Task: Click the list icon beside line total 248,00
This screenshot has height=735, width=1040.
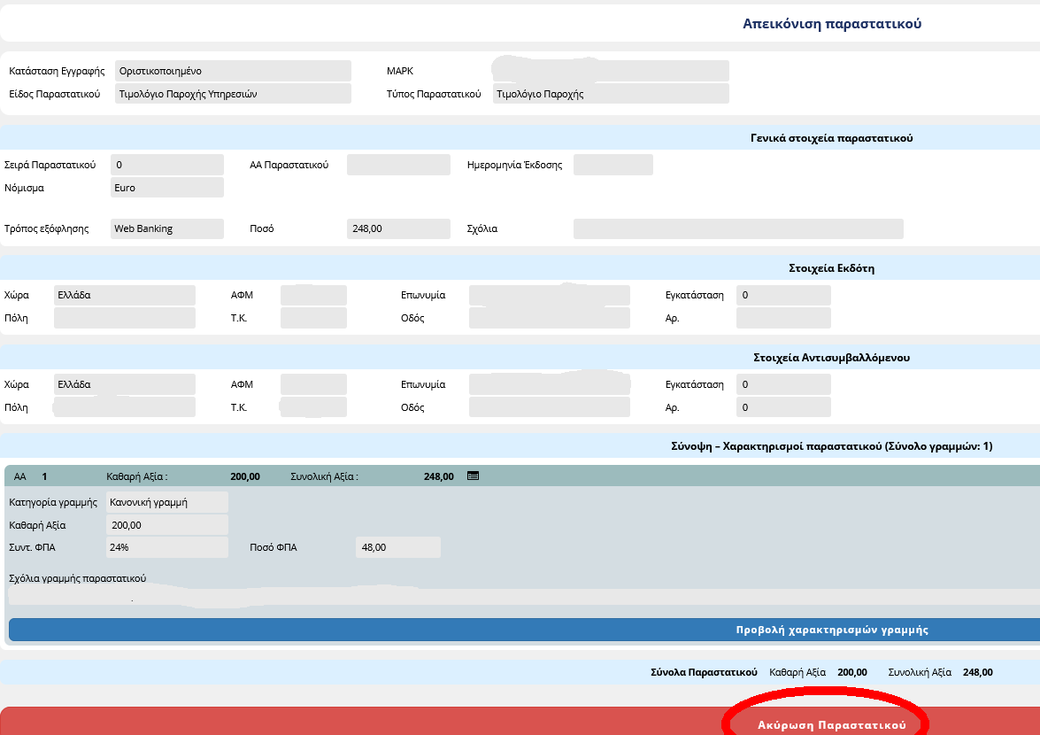Action: coord(473,476)
